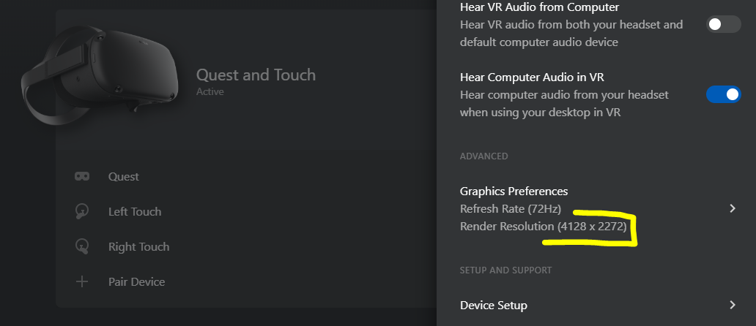Screen dimensions: 756x326
Task: Click the plus icon beside Pair Device
Action: click(82, 281)
